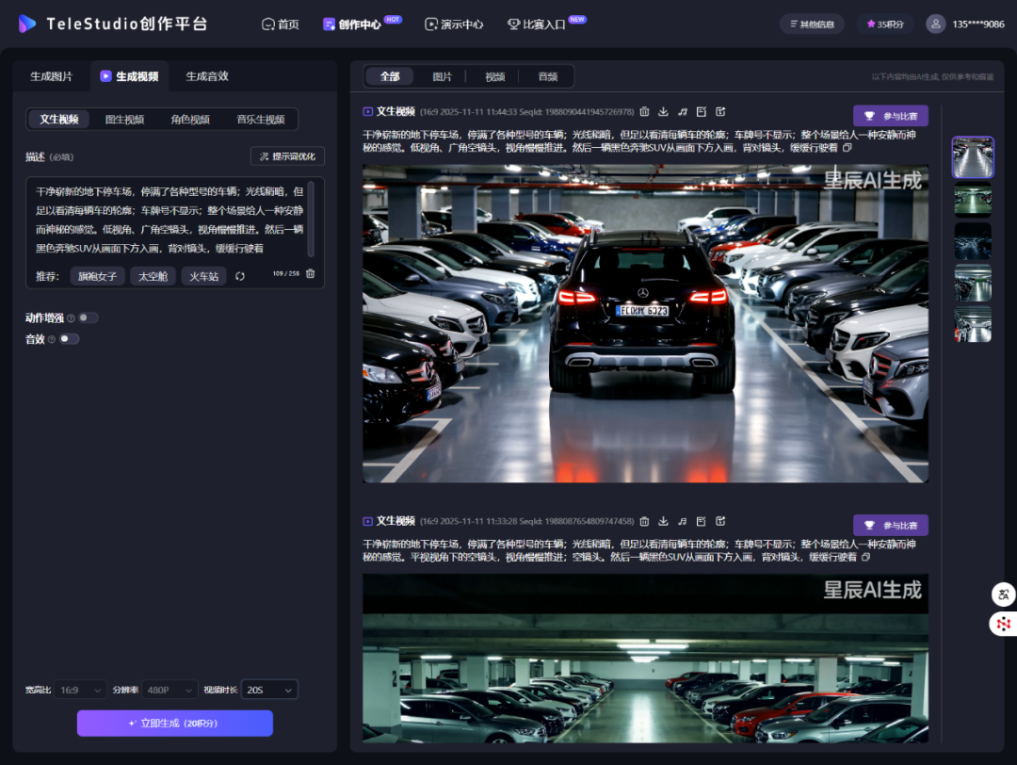This screenshot has width=1017, height=765.
Task: Expand the 分辨率 480P dropdown
Action: (169, 691)
